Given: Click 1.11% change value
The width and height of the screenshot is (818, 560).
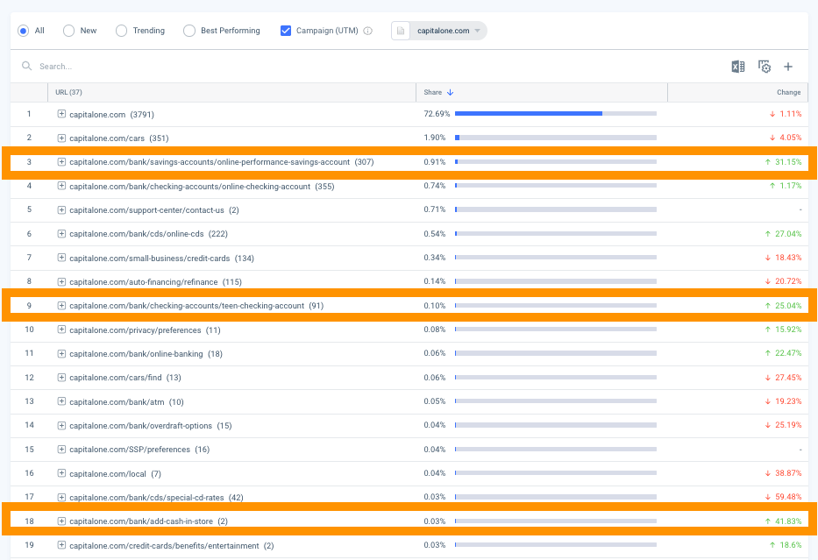Looking at the screenshot, I should pos(790,114).
